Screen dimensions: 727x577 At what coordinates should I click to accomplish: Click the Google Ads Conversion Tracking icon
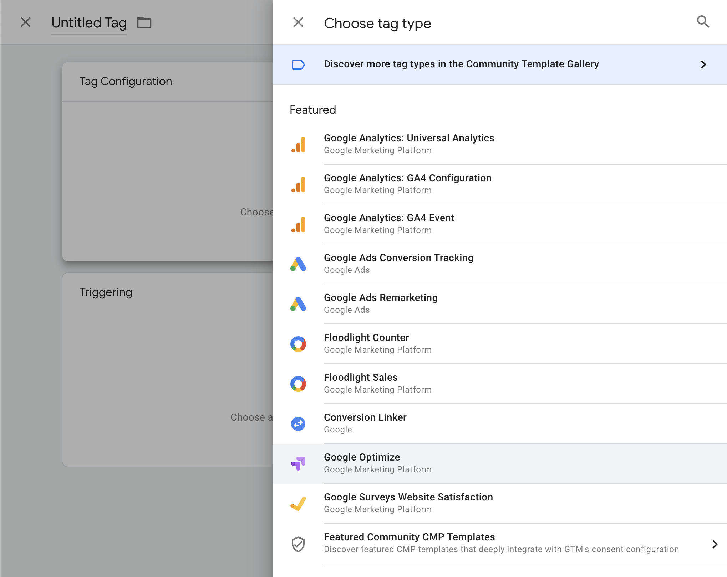(x=298, y=264)
